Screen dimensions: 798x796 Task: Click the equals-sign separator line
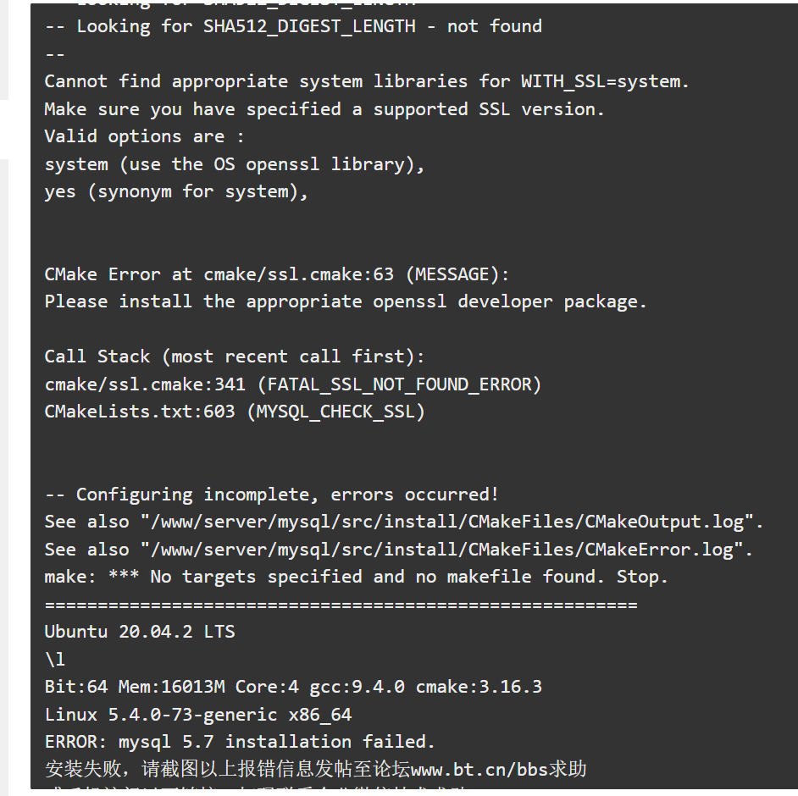(x=341, y=605)
